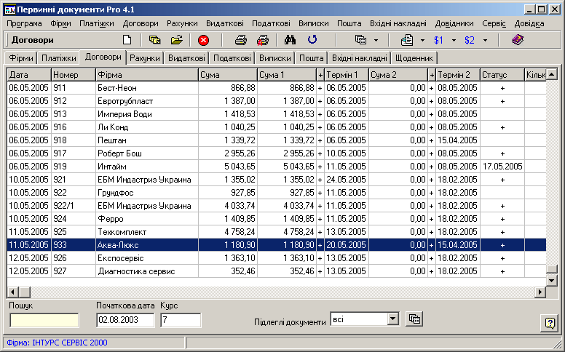This screenshot has height=352, width=565.
Task: Switch to the Фірми tab
Action: point(21,58)
